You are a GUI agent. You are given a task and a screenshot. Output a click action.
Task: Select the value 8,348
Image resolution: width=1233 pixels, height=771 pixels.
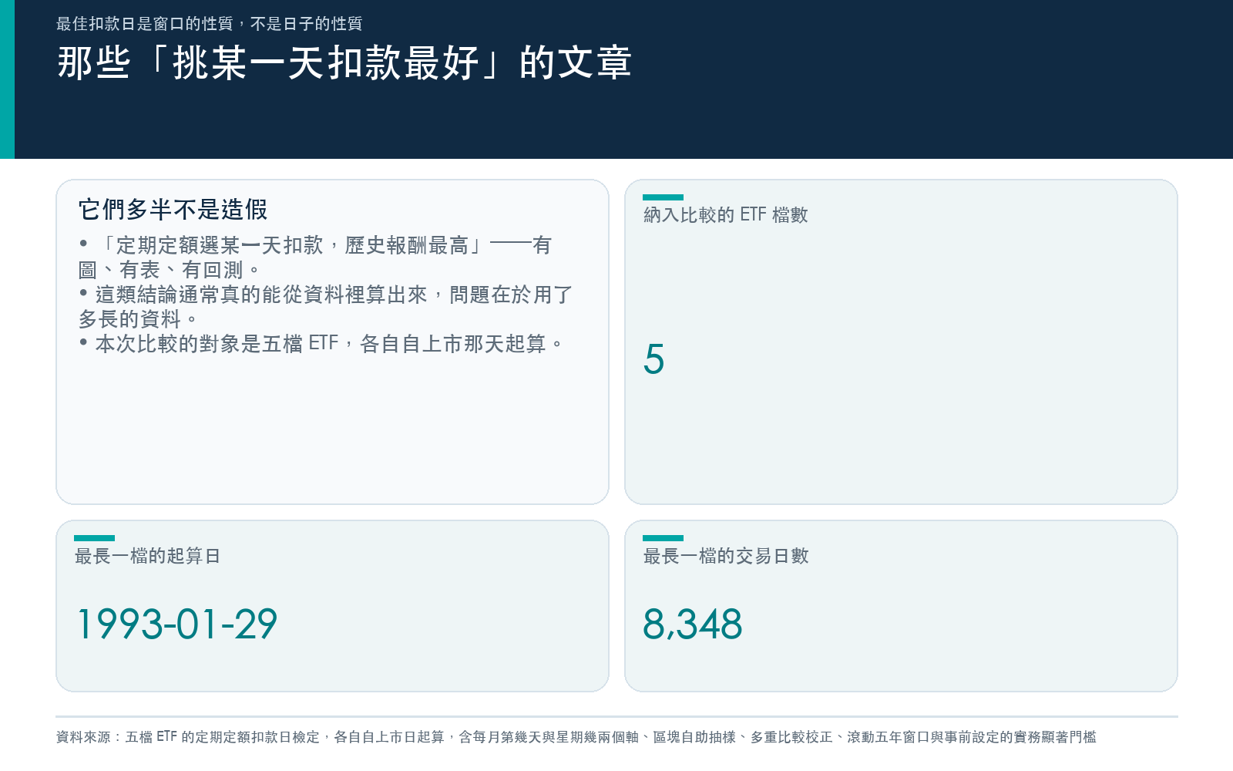tap(693, 624)
